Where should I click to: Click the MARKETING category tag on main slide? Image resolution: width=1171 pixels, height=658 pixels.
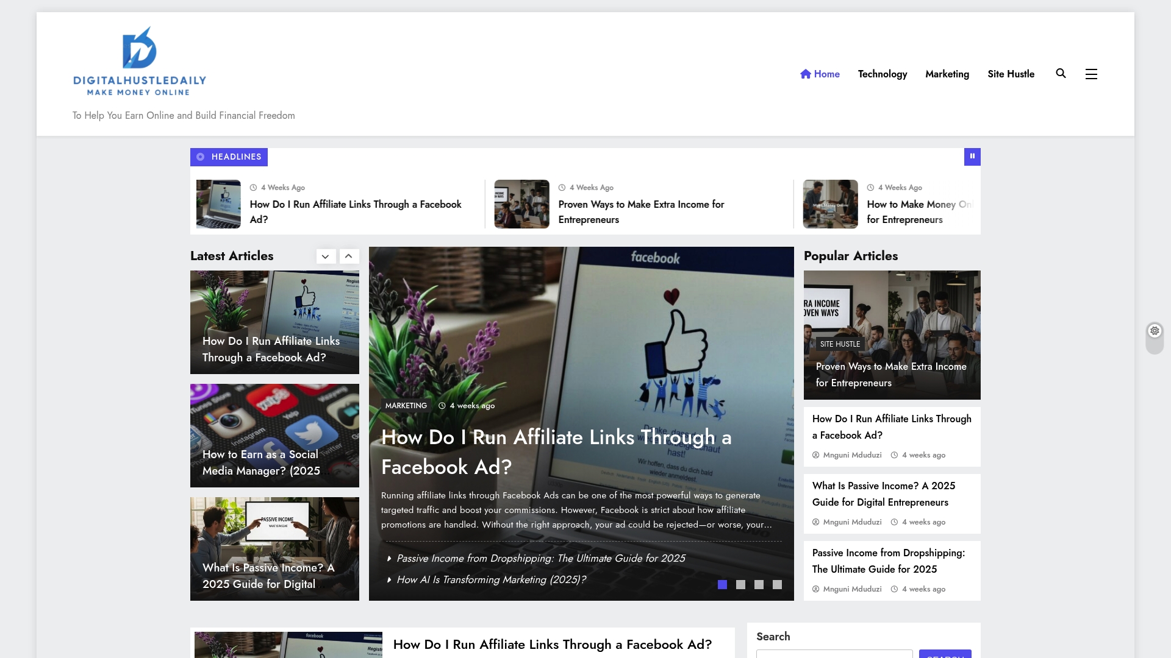point(406,406)
